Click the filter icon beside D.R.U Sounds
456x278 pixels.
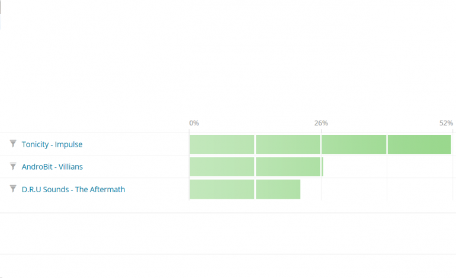12,189
